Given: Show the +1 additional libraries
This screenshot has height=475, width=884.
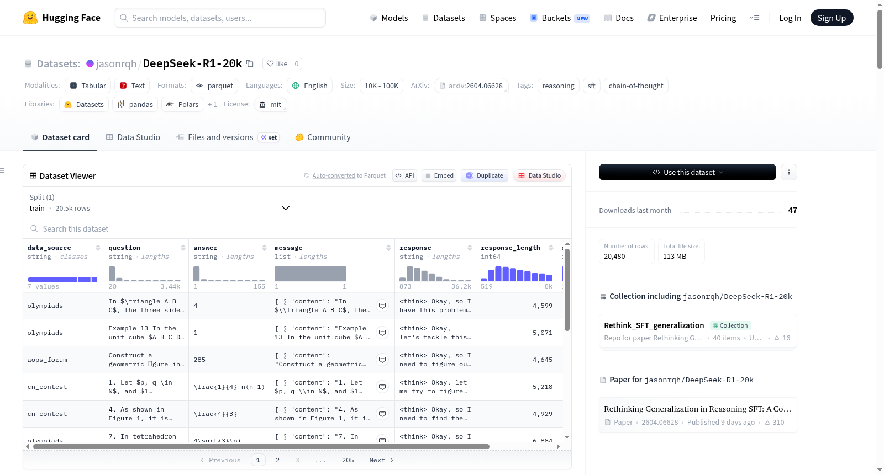Looking at the screenshot, I should (212, 104).
